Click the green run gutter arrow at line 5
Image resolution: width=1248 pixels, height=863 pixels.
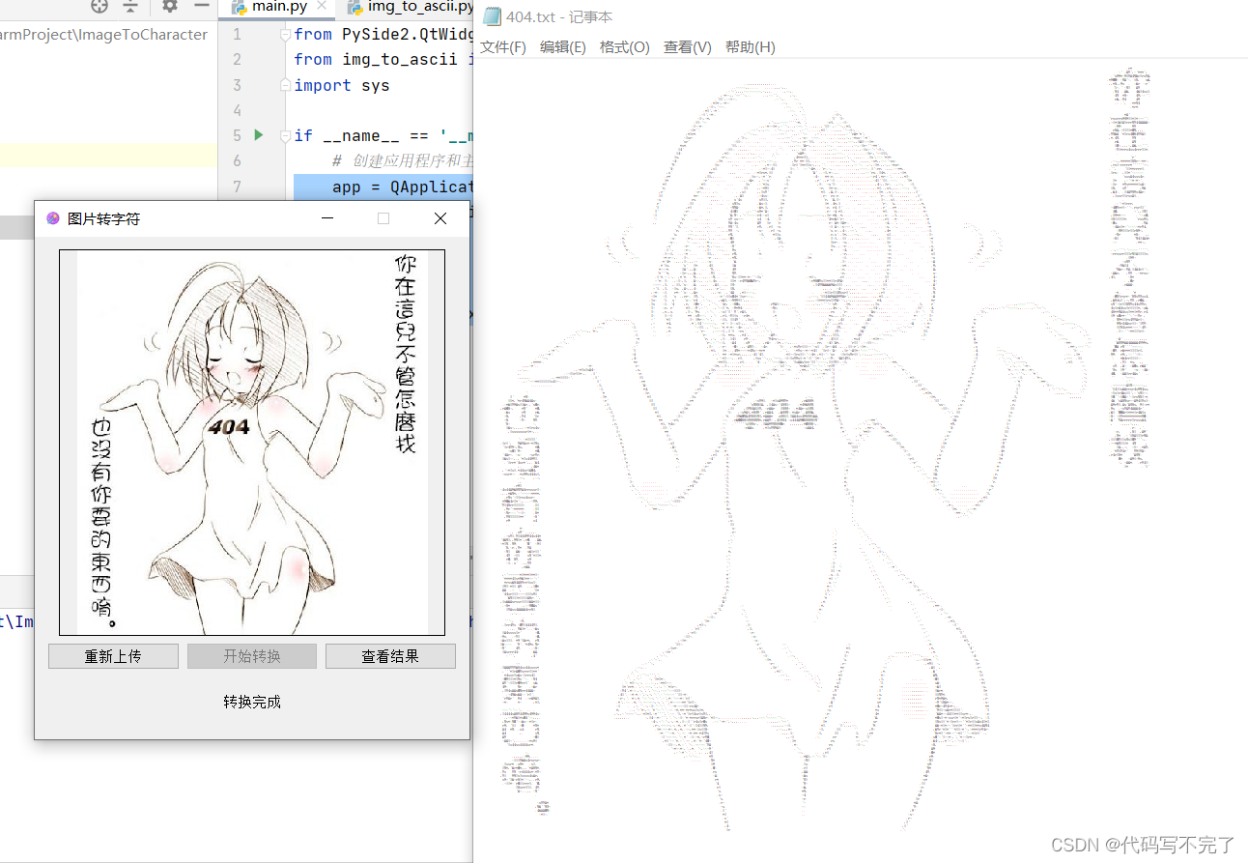tap(259, 134)
